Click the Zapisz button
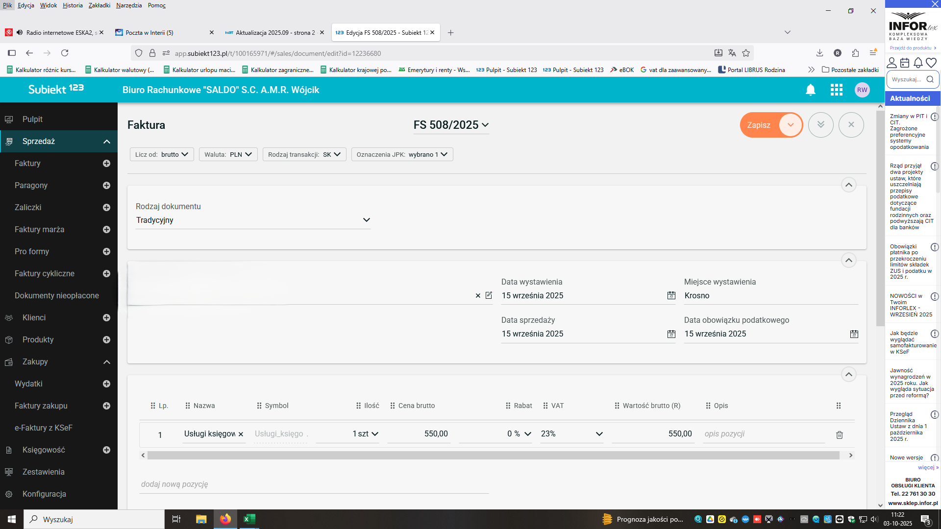941x529 pixels. pyautogui.click(x=759, y=125)
